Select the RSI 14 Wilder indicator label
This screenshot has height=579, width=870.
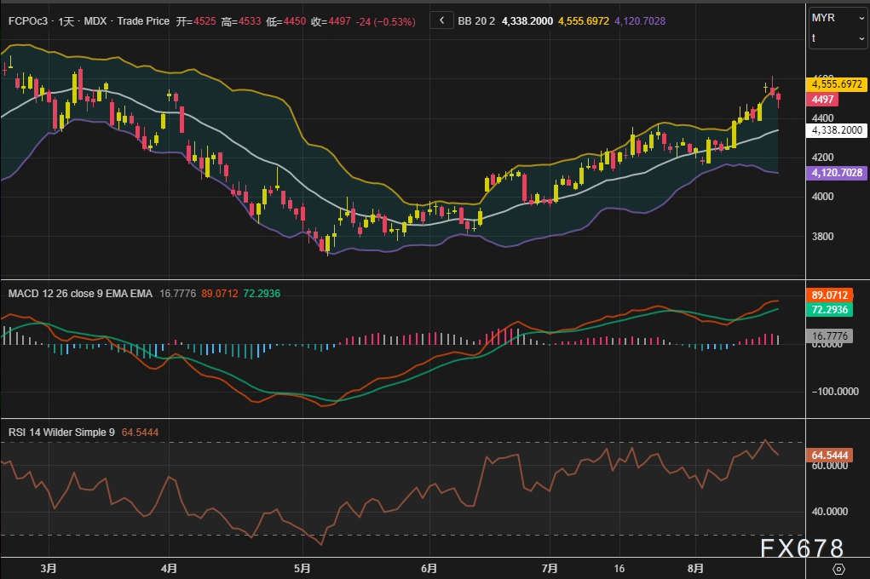coord(61,433)
